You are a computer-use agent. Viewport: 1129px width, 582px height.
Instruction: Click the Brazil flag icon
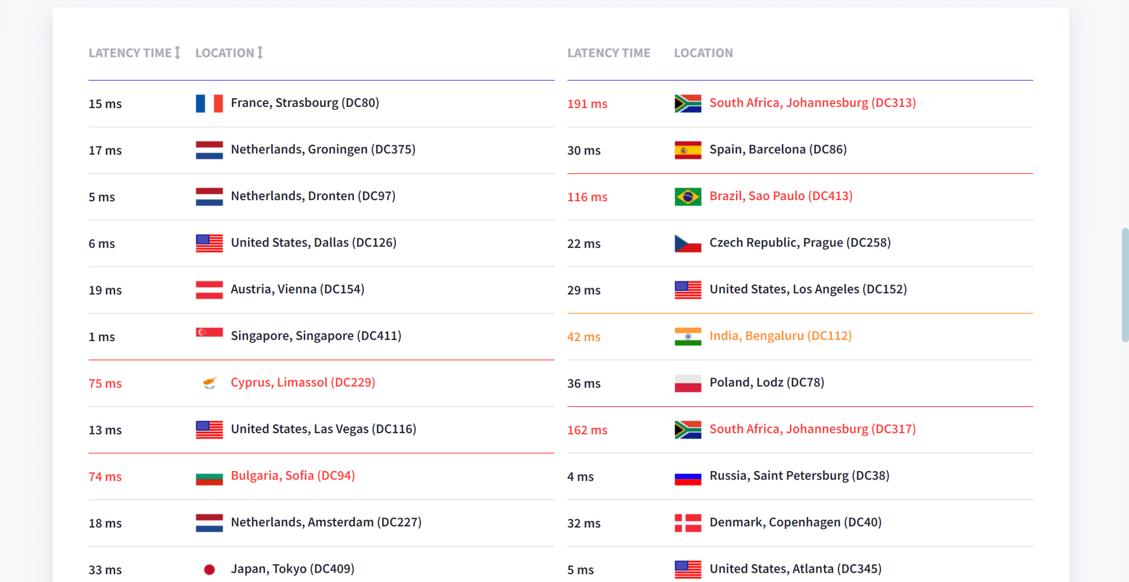(687, 196)
